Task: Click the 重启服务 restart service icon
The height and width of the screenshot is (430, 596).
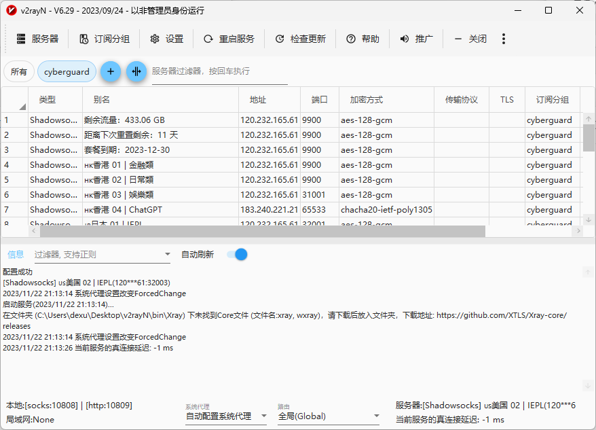Action: [x=208, y=39]
